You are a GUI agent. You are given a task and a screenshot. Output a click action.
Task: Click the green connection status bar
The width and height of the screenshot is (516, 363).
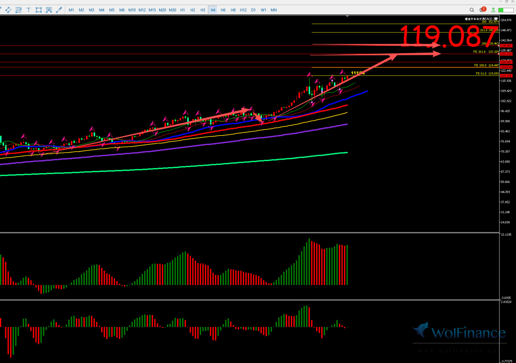point(505,10)
